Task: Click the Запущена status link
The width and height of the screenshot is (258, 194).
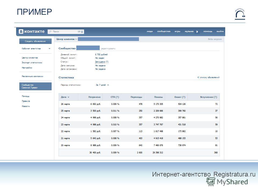Action: tap(100, 62)
